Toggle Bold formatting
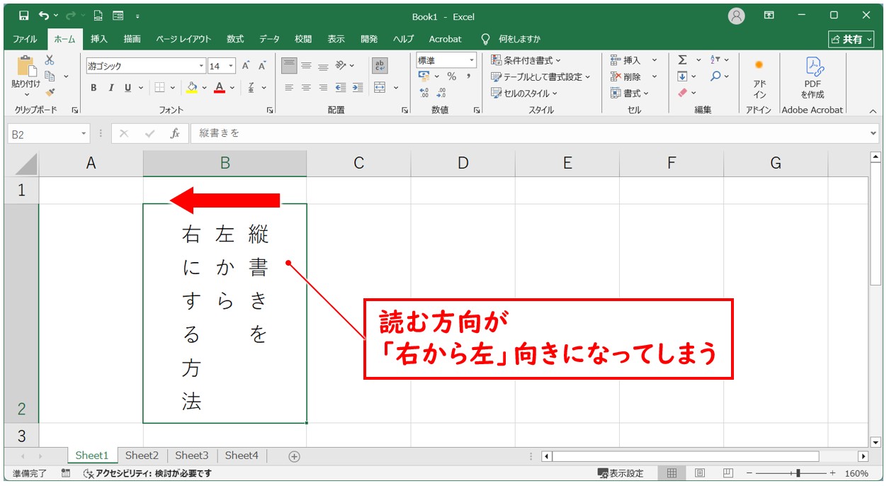The image size is (889, 486). (x=94, y=88)
